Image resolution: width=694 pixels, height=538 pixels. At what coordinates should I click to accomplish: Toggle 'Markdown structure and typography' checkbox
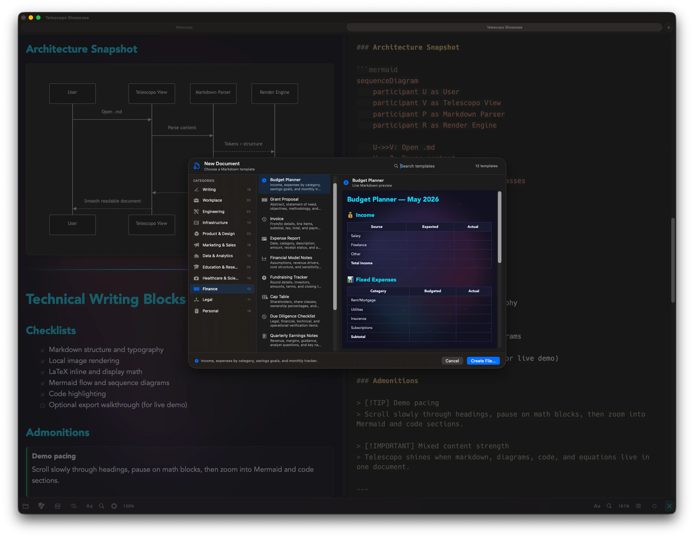43,350
